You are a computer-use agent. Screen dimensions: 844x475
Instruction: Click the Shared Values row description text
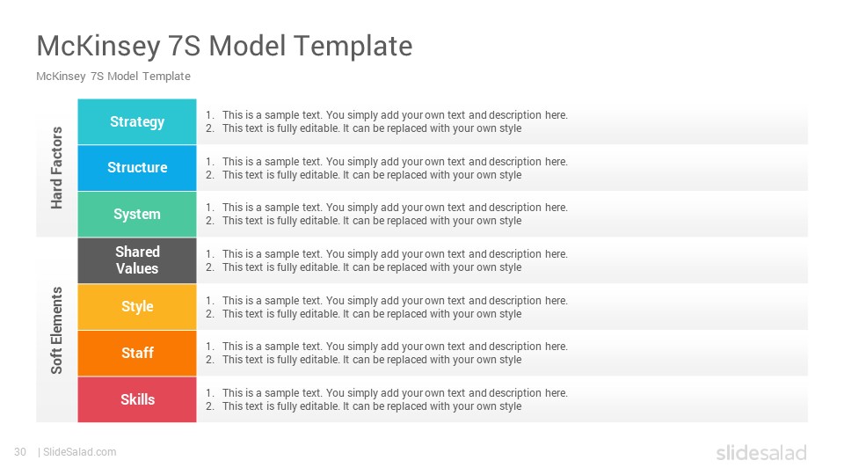[387, 260]
